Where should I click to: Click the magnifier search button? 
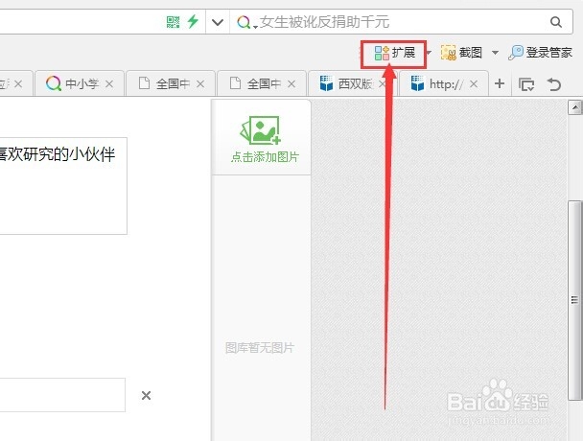556,22
